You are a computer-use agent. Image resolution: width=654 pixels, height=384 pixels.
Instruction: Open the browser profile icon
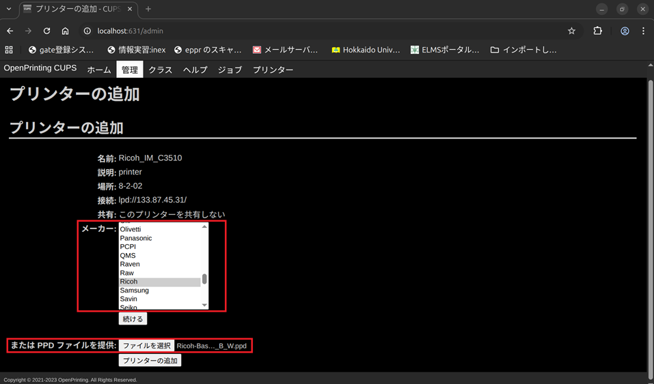pyautogui.click(x=625, y=31)
